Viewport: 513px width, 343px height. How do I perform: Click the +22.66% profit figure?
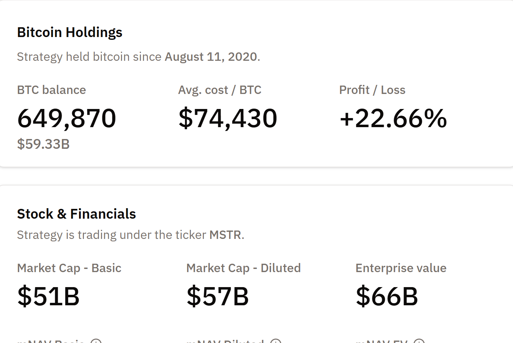pos(393,118)
